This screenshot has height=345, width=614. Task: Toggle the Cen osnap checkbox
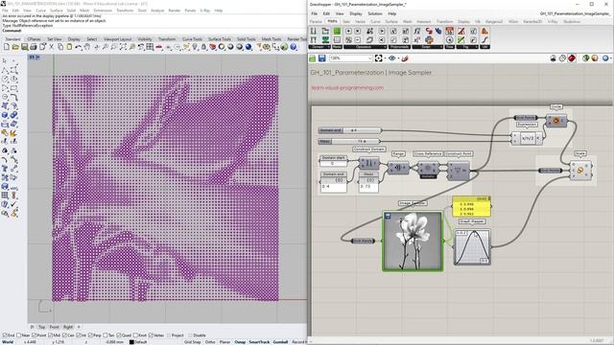point(64,335)
